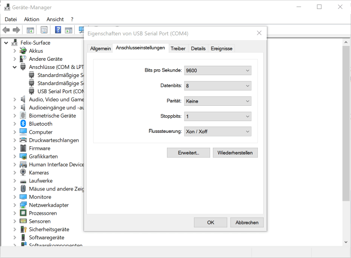Select the first Standardmäßige serial port entry
Screen dimensions: 351x258
click(x=60, y=75)
